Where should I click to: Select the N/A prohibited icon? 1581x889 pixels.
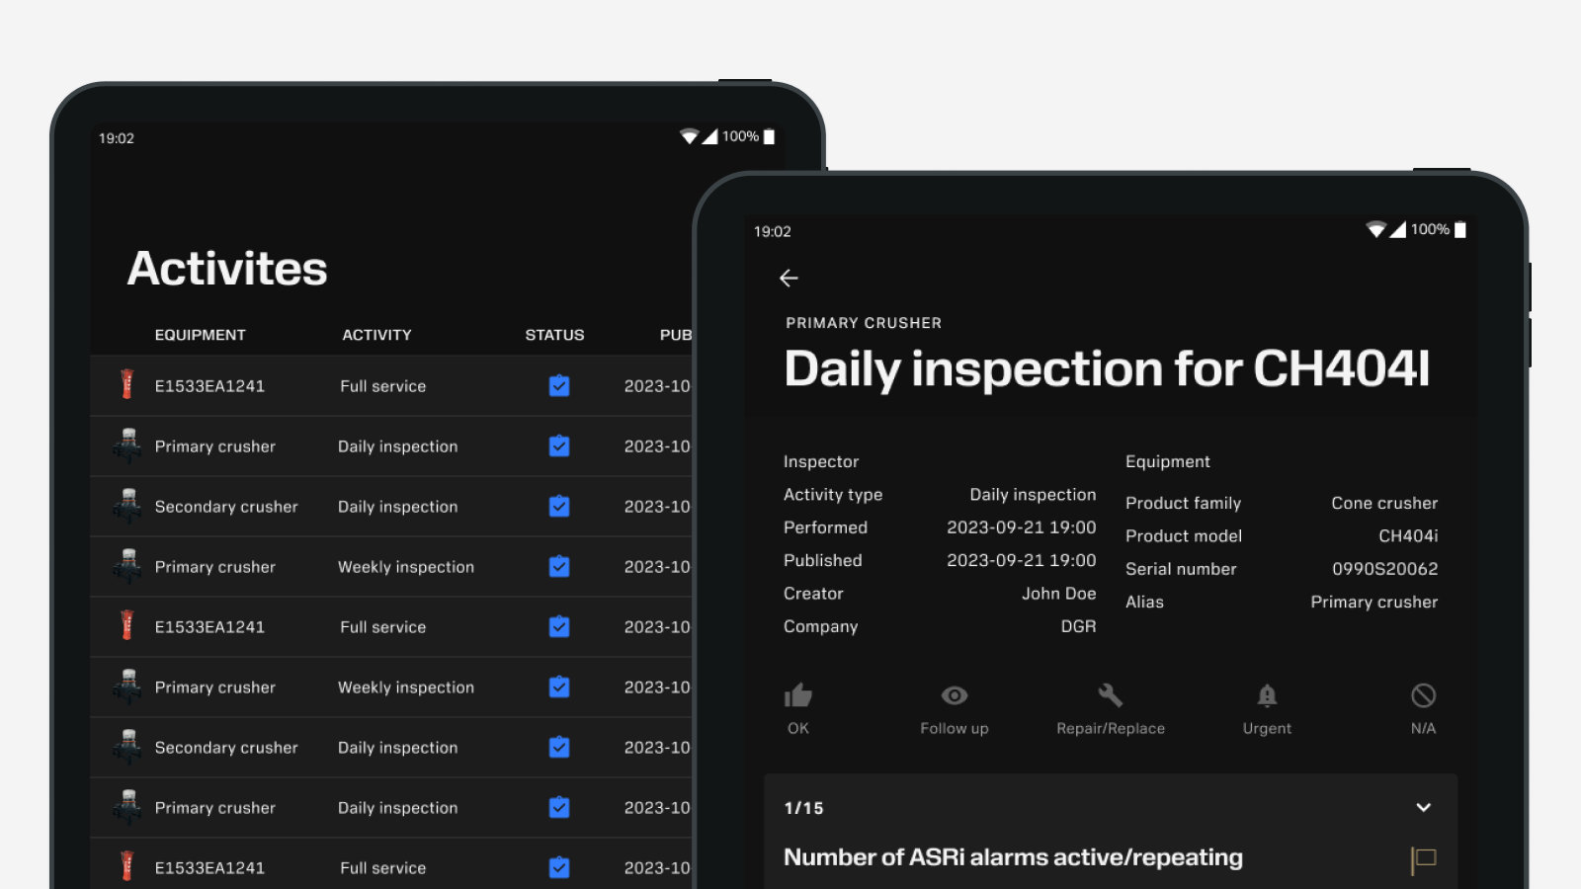[1423, 696]
